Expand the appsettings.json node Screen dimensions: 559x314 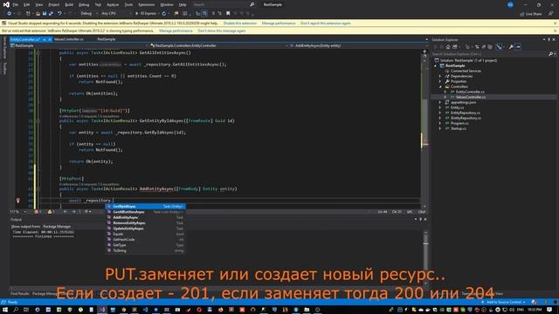click(x=440, y=103)
